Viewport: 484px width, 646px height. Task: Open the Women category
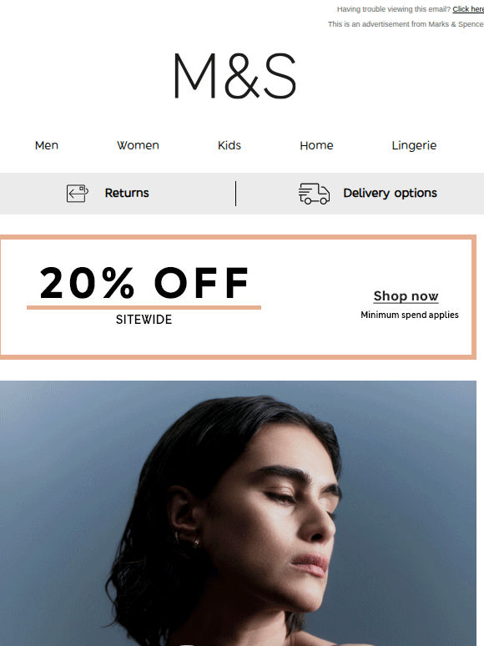click(x=138, y=145)
